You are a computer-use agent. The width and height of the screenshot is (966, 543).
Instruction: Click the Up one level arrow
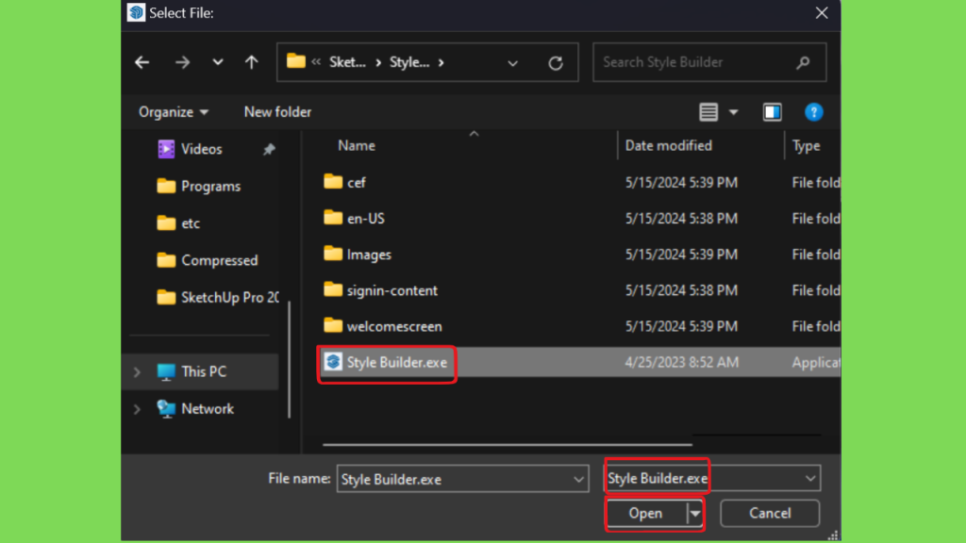click(x=251, y=62)
